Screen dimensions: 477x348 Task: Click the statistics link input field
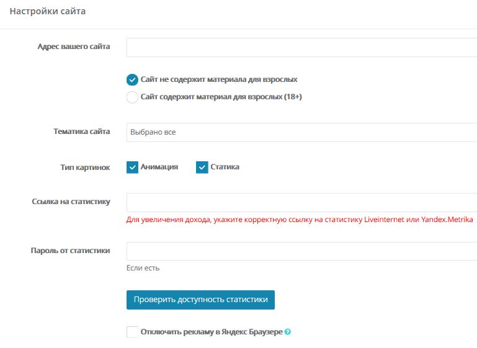301,202
